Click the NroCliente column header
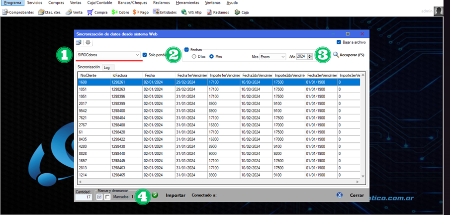The width and height of the screenshot is (450, 215). tap(94, 75)
